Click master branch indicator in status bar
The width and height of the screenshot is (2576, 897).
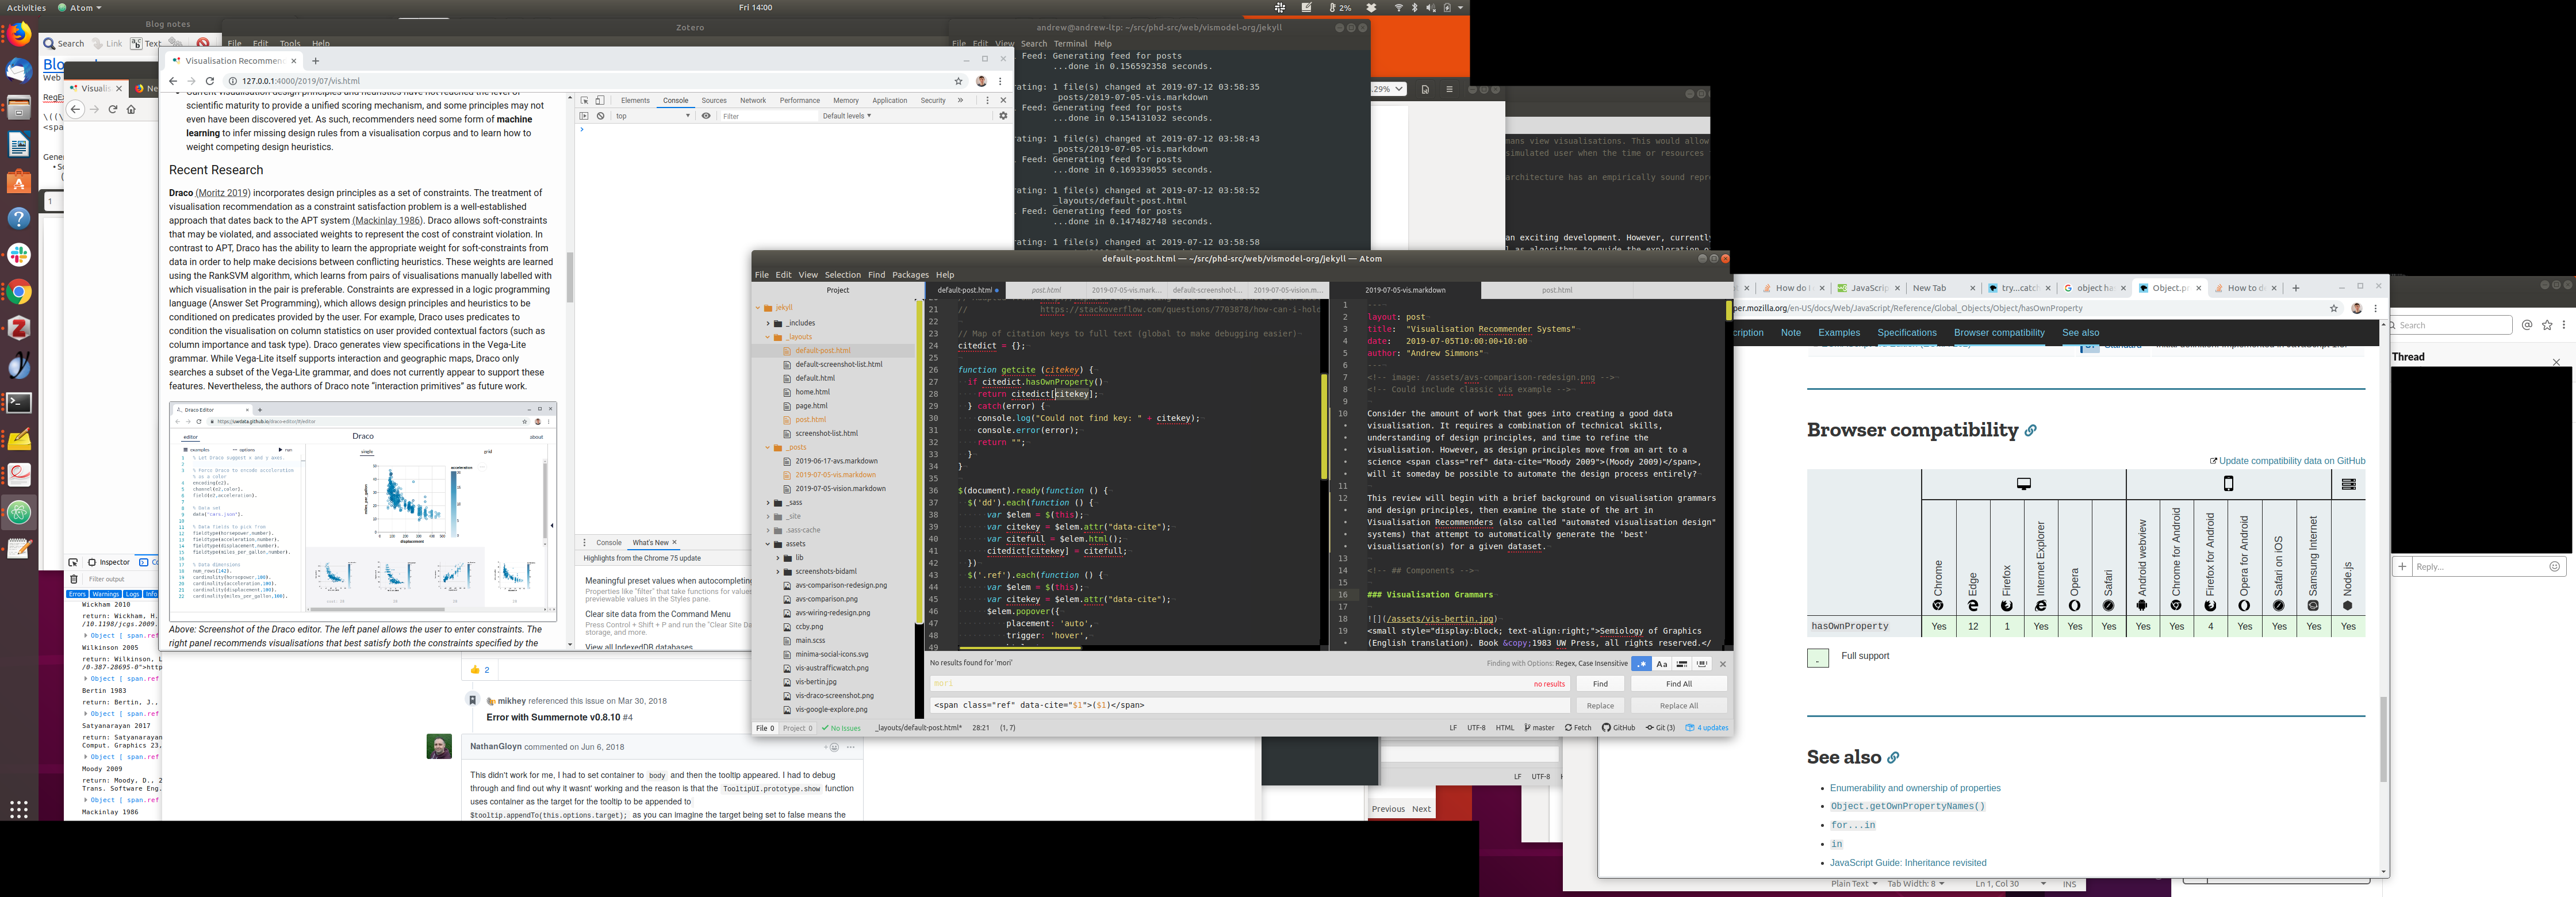[x=1539, y=728]
